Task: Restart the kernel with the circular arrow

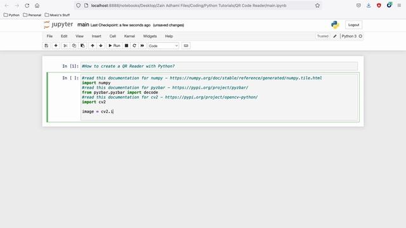Action: pos(134,46)
